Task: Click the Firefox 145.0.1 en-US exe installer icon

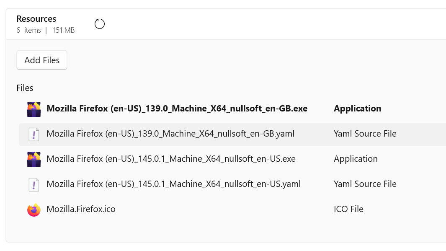Action: point(34,159)
